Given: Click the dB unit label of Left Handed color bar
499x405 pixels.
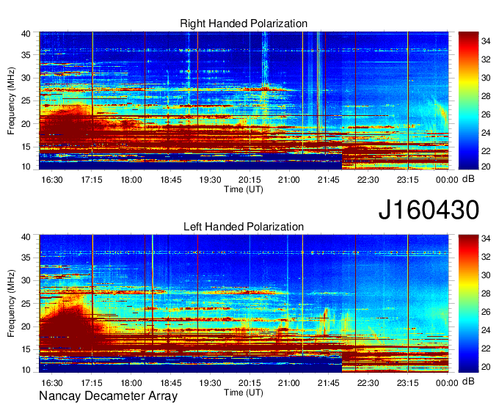Looking at the screenshot, I should pyautogui.click(x=468, y=381).
